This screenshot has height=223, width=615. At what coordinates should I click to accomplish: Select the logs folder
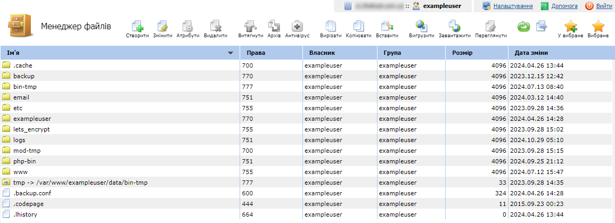(19, 139)
